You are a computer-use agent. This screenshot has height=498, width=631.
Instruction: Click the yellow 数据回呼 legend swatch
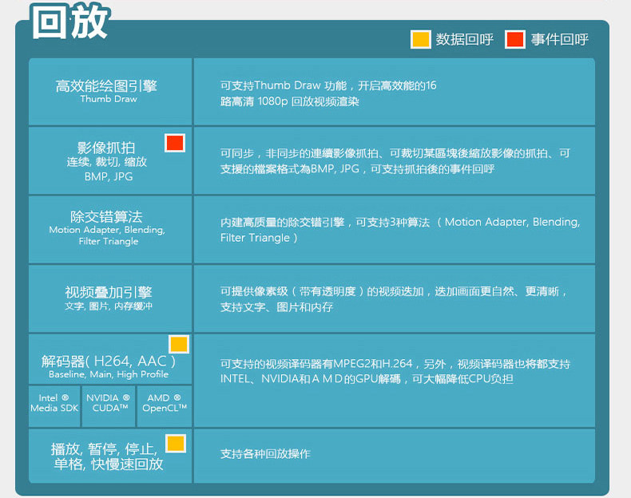pos(420,39)
